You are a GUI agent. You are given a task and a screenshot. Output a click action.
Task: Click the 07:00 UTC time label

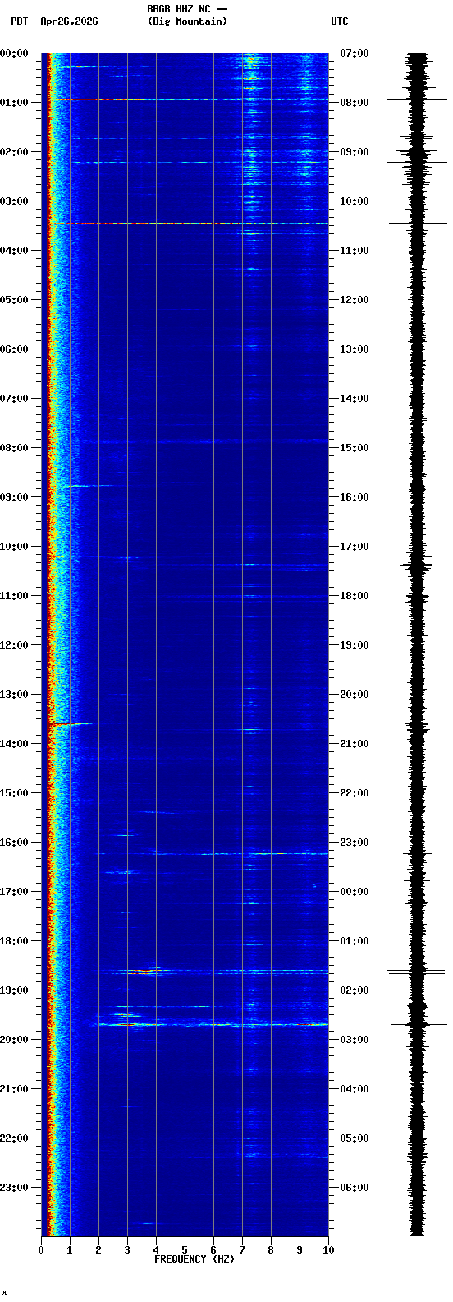[355, 53]
